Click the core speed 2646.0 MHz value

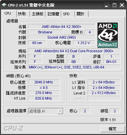pyautogui.click(x=44, y=82)
